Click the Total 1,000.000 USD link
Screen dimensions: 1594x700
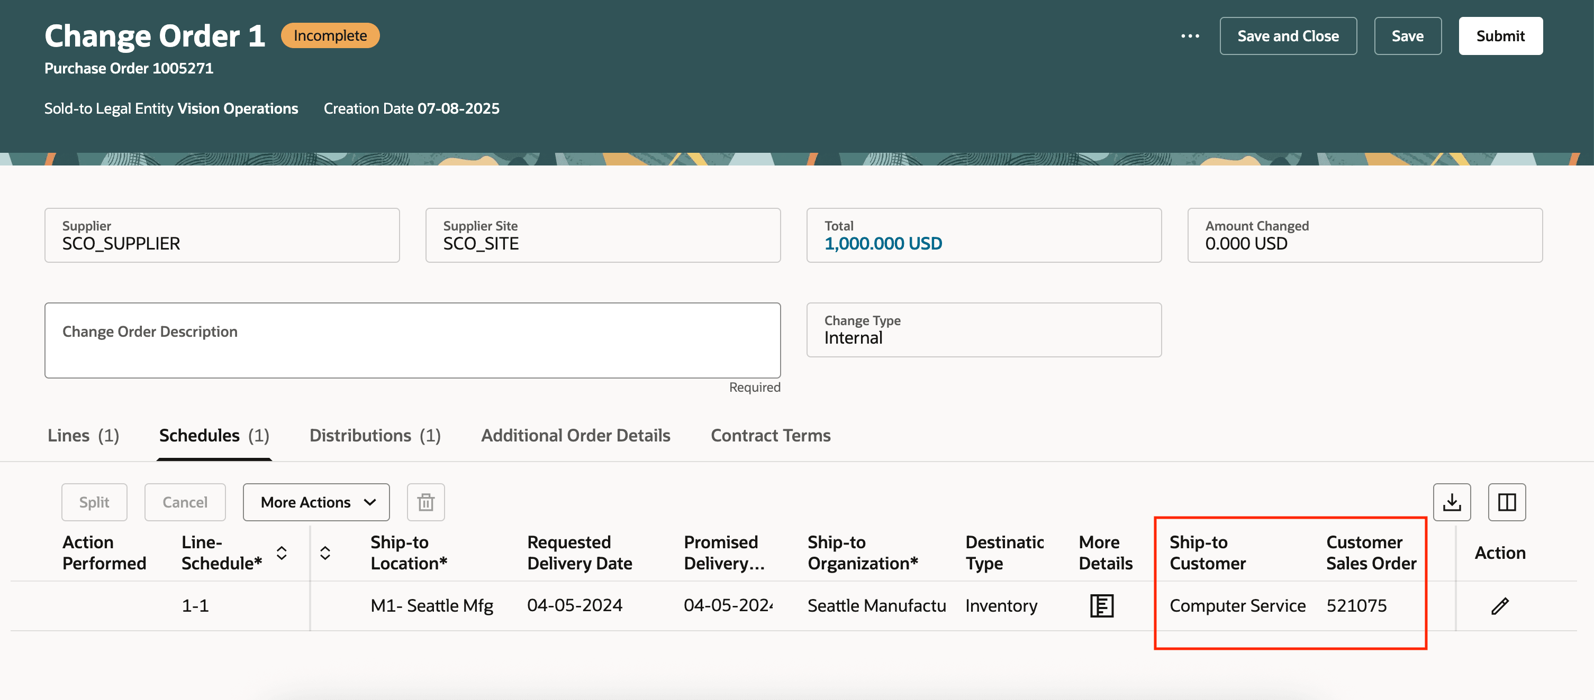coord(882,244)
